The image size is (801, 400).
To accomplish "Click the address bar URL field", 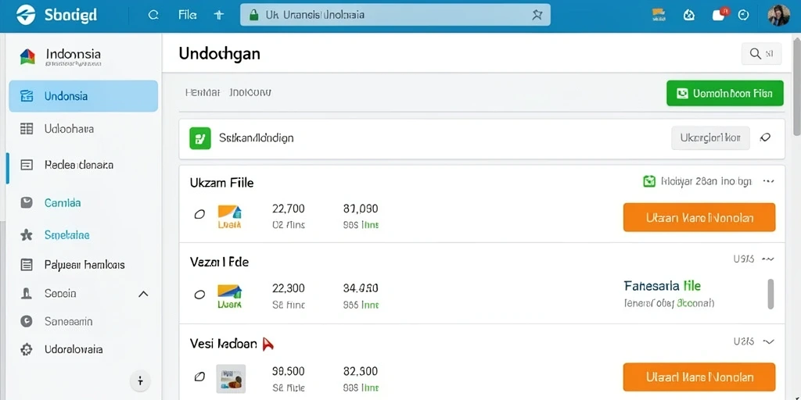I will click(x=395, y=15).
